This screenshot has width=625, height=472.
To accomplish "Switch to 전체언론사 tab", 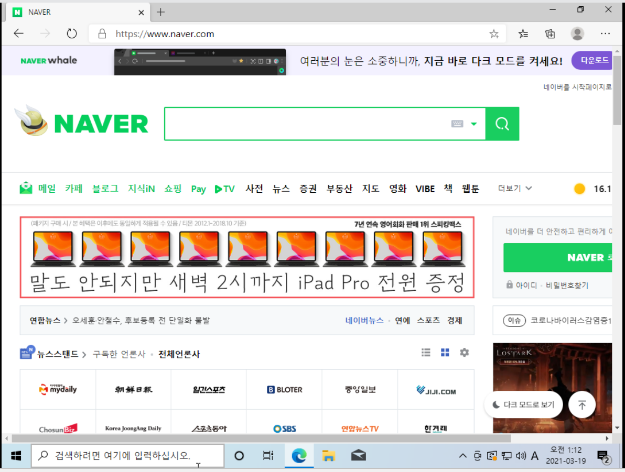I will click(179, 354).
